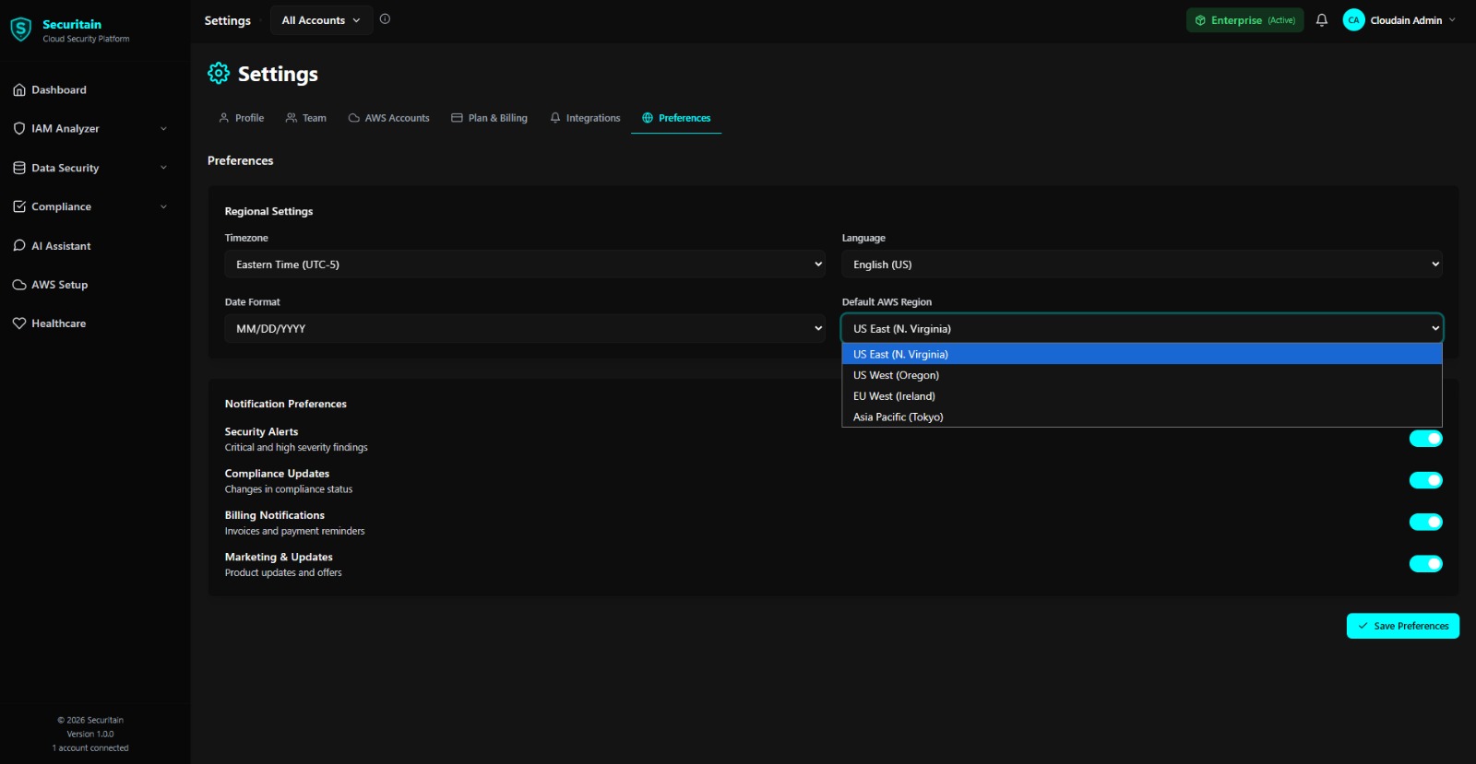
Task: Open the AWS Accounts tab
Action: point(389,118)
